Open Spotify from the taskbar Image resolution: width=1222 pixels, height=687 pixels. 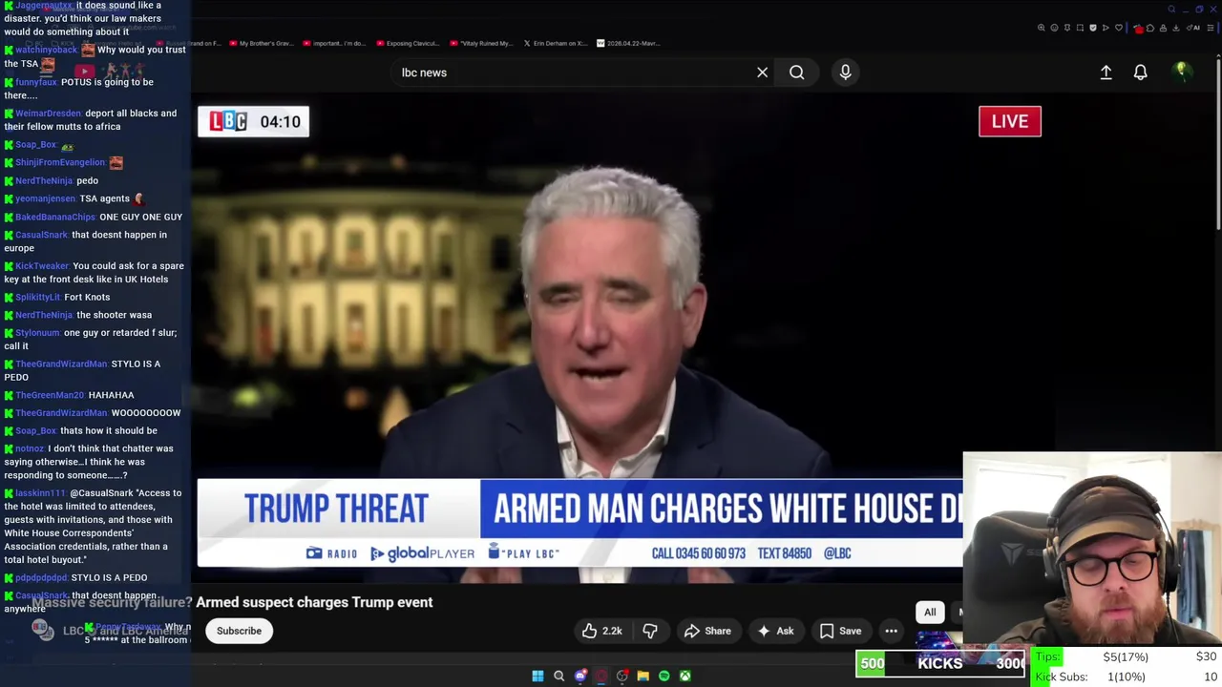click(x=664, y=676)
